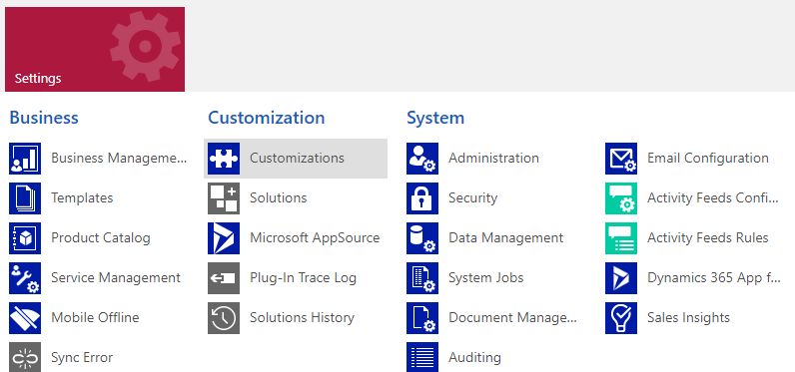The image size is (795, 372).
Task: Open Activity Feeds Configuration label
Action: [x=713, y=197]
